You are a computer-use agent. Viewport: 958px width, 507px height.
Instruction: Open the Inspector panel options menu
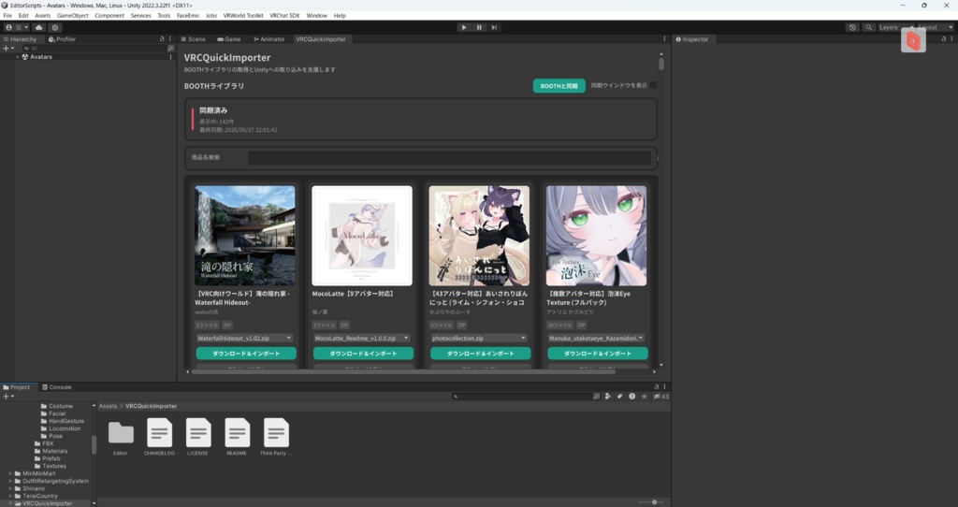[951, 38]
